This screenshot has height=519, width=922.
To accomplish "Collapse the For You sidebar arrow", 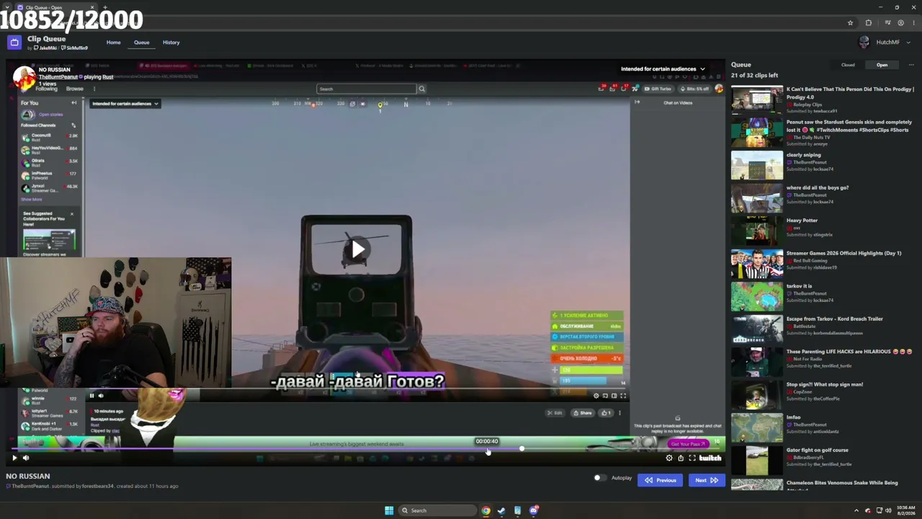I will tap(73, 103).
